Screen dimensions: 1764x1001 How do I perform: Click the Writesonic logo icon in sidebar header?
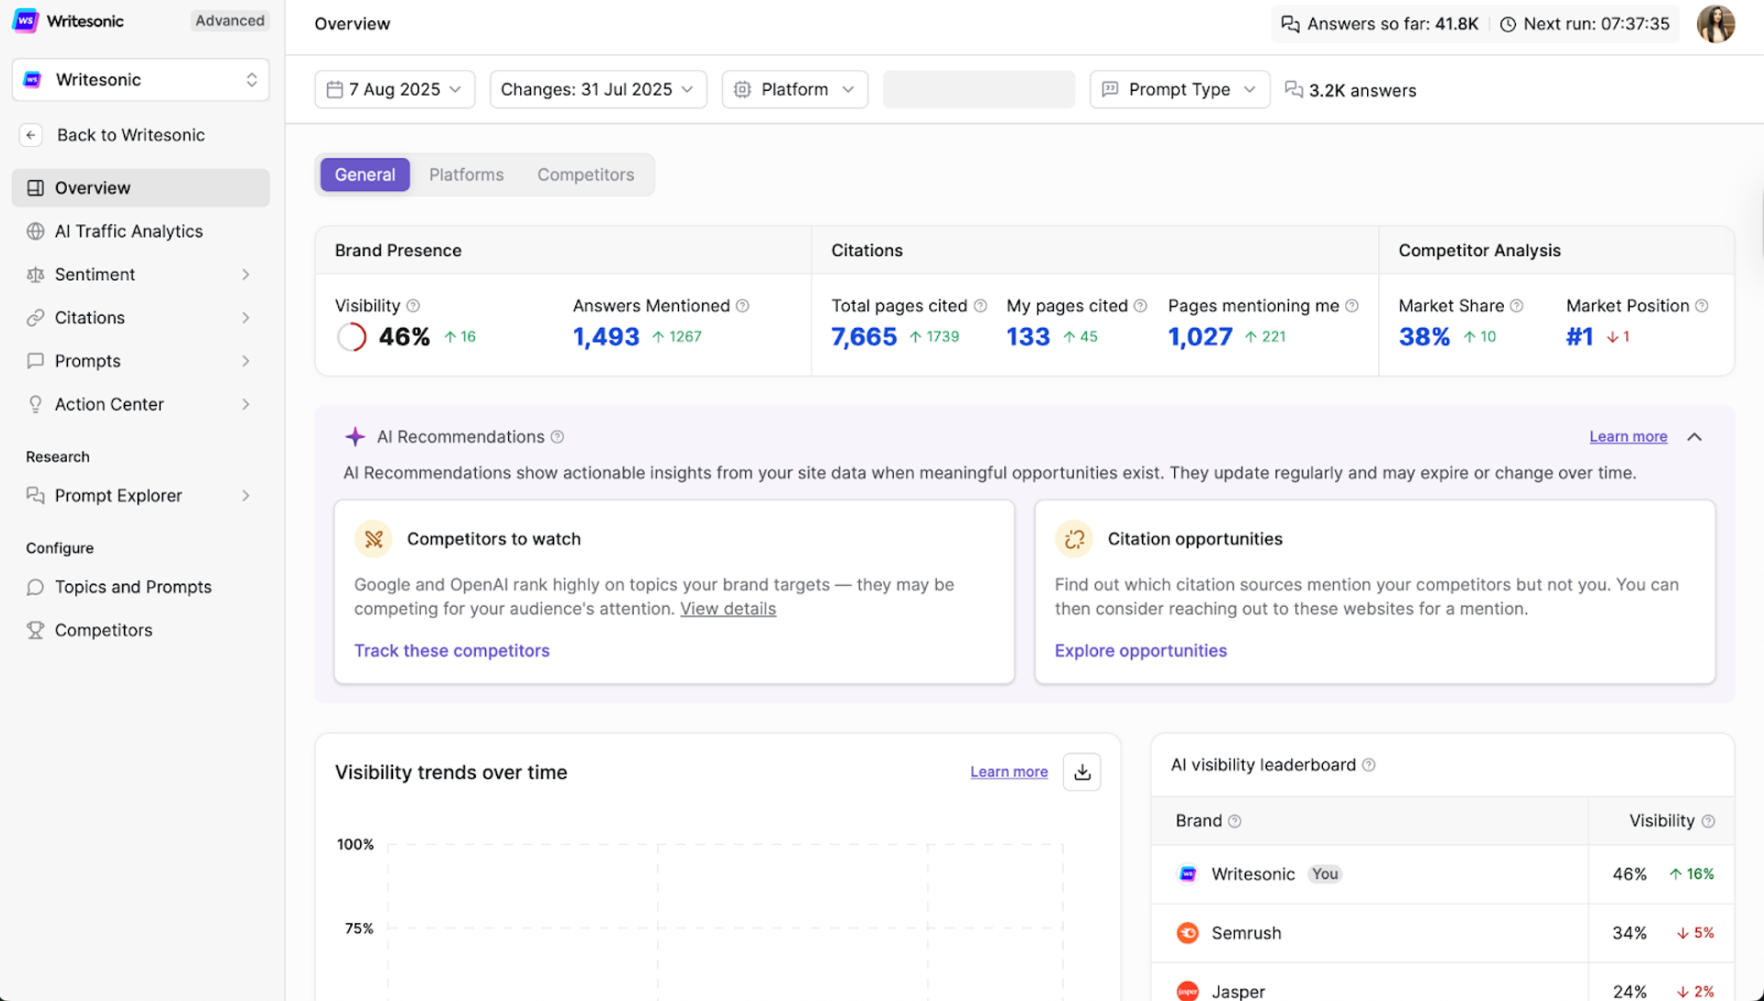click(x=26, y=20)
